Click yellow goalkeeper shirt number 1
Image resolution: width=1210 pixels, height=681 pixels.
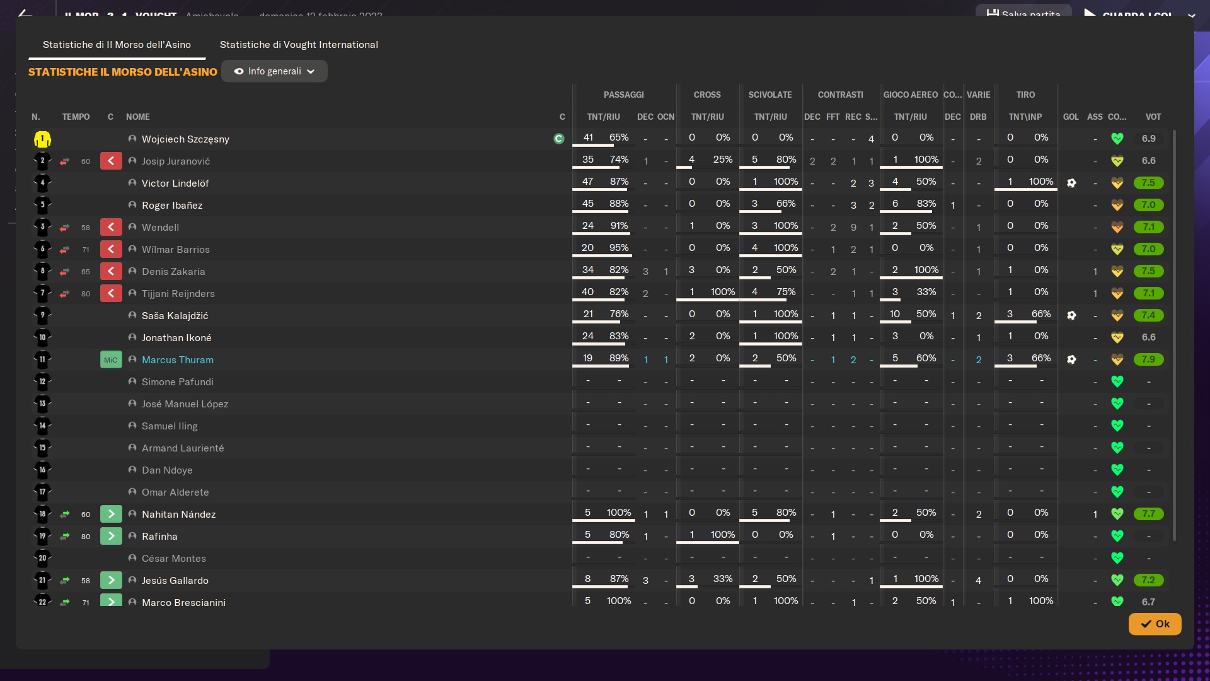(x=42, y=139)
